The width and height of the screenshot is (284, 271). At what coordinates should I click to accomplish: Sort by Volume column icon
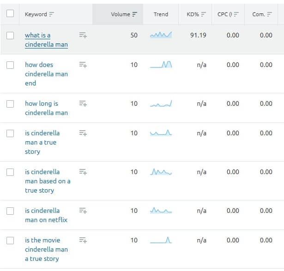135,14
